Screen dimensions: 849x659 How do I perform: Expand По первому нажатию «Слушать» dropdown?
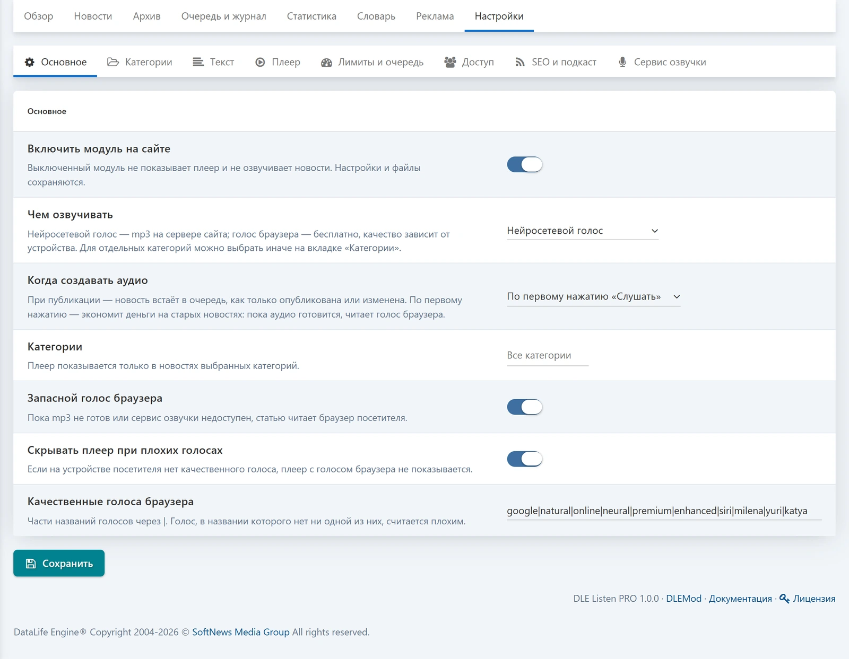[x=593, y=296]
